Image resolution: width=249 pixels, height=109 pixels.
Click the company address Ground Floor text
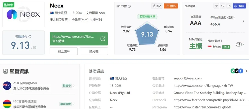tap(210, 93)
